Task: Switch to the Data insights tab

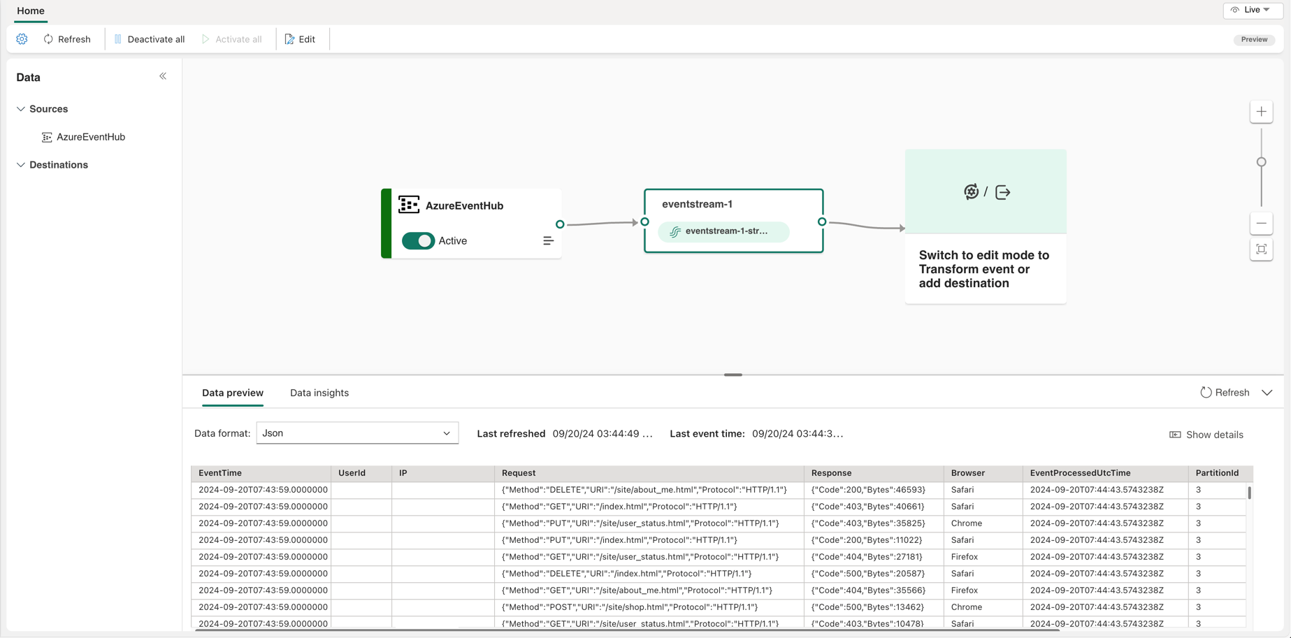Action: coord(319,393)
